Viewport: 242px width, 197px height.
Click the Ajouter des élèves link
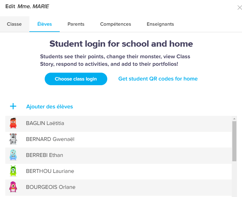click(49, 106)
